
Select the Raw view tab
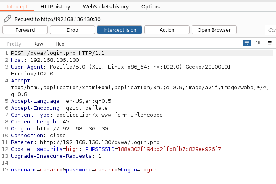point(38,44)
